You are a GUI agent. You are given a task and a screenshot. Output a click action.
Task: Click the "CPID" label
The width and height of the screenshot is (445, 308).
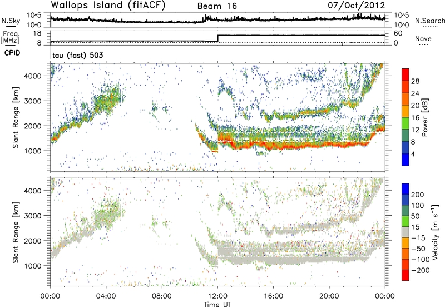[12, 53]
